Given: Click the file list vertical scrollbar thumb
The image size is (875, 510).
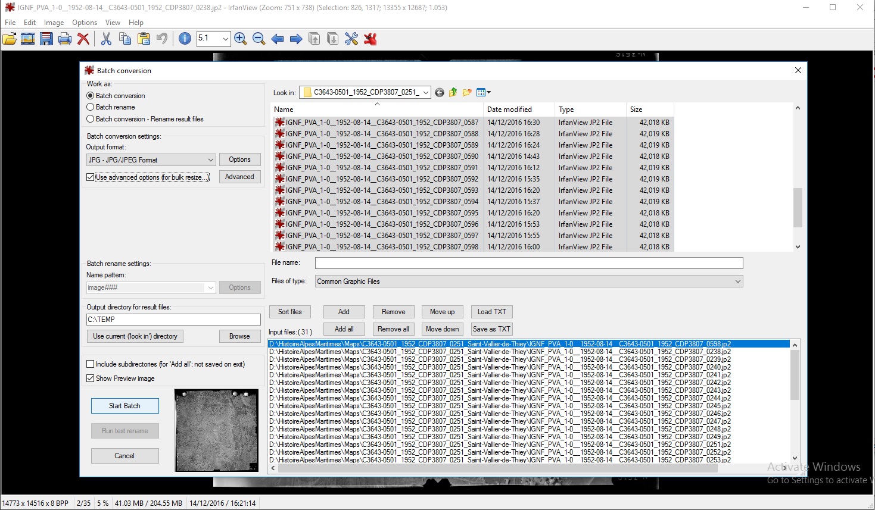Looking at the screenshot, I should 798,208.
